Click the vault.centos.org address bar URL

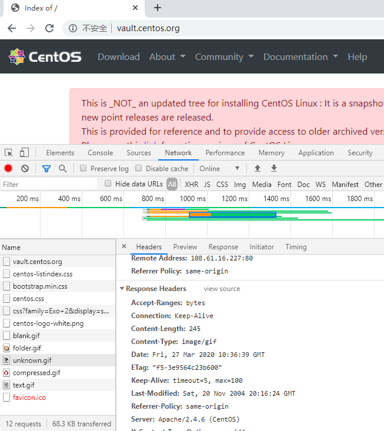(148, 28)
